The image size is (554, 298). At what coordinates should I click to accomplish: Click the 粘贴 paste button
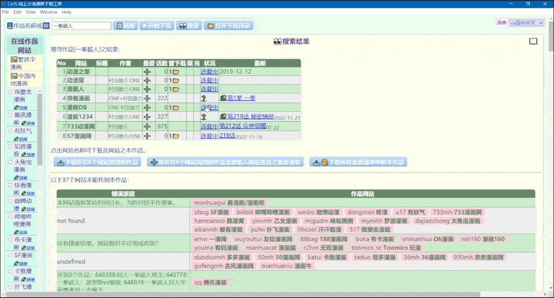coord(125,26)
